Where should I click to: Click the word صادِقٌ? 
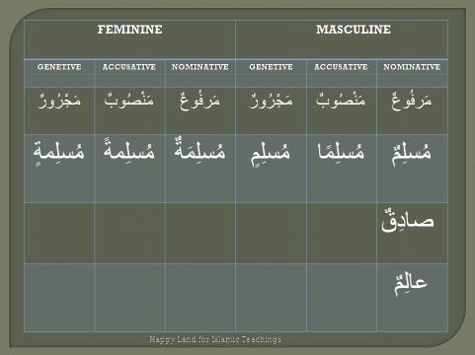coord(408,221)
